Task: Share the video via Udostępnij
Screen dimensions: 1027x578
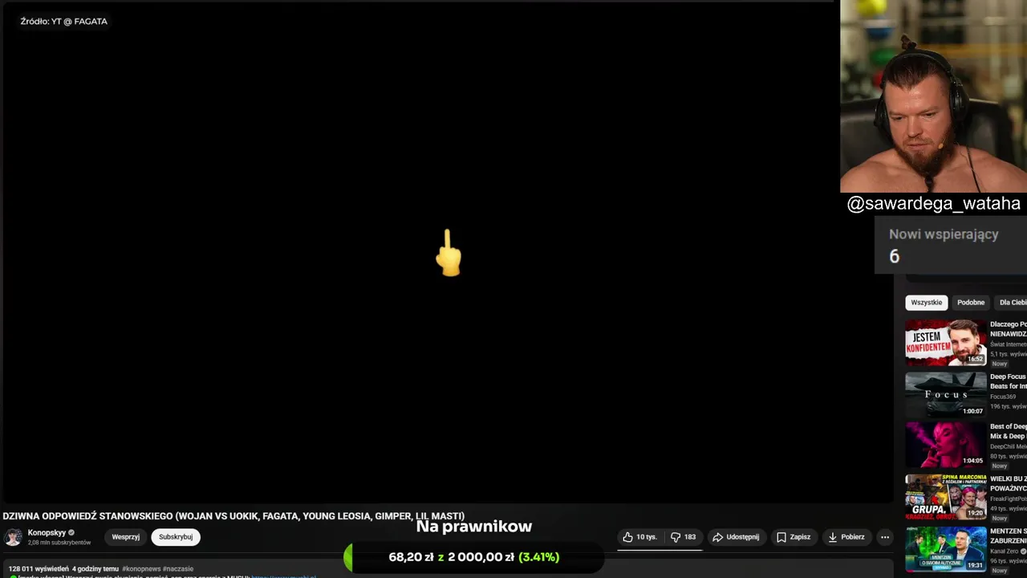Action: point(736,537)
